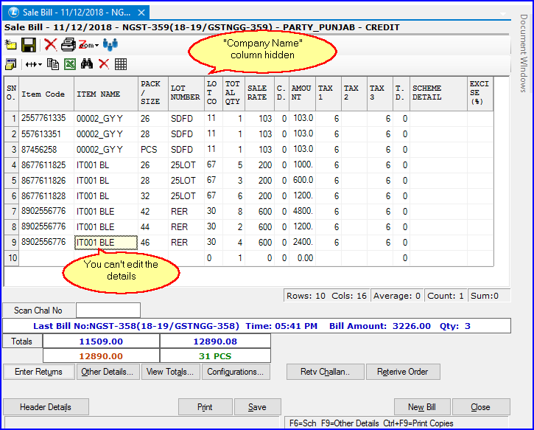The image size is (534, 430).
Task: Open Header Details
Action: 46,407
